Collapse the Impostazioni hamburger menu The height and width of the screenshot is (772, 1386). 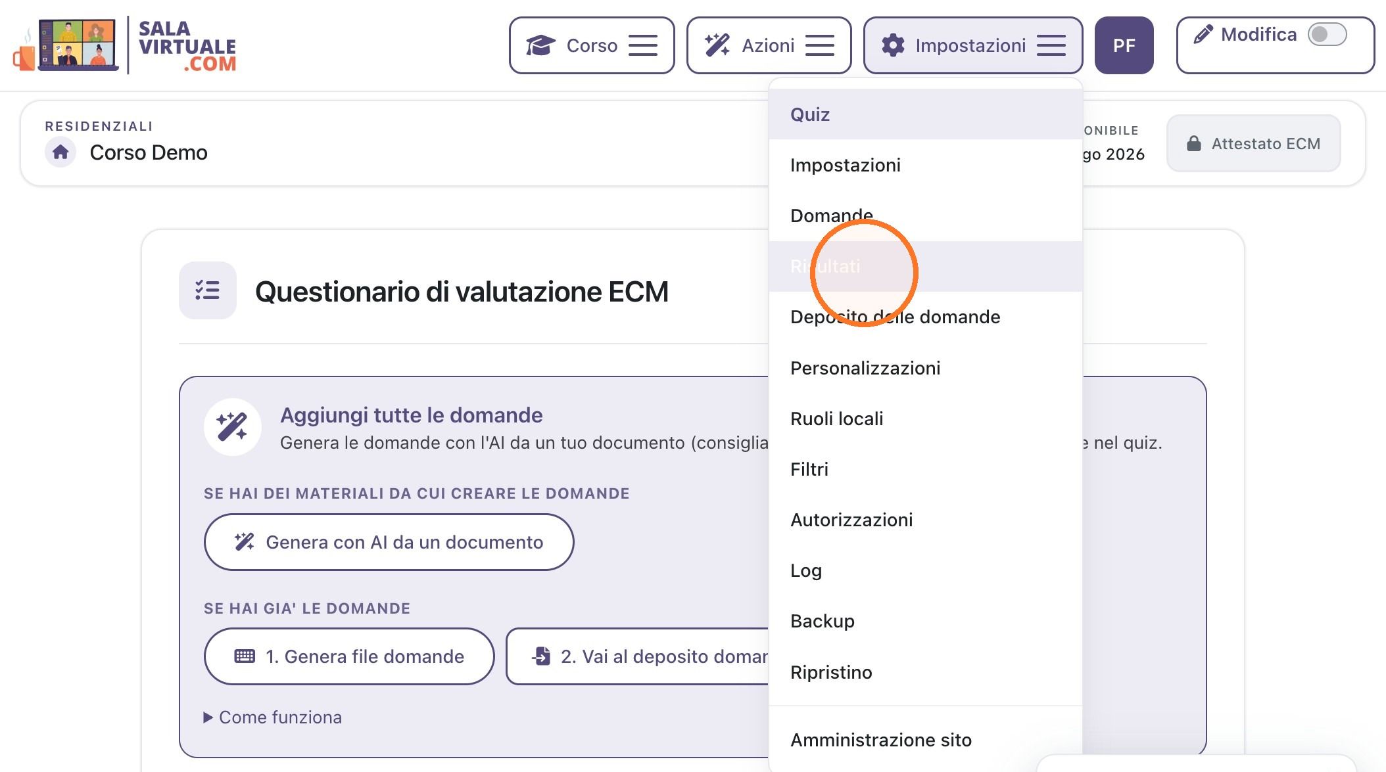coord(1051,45)
